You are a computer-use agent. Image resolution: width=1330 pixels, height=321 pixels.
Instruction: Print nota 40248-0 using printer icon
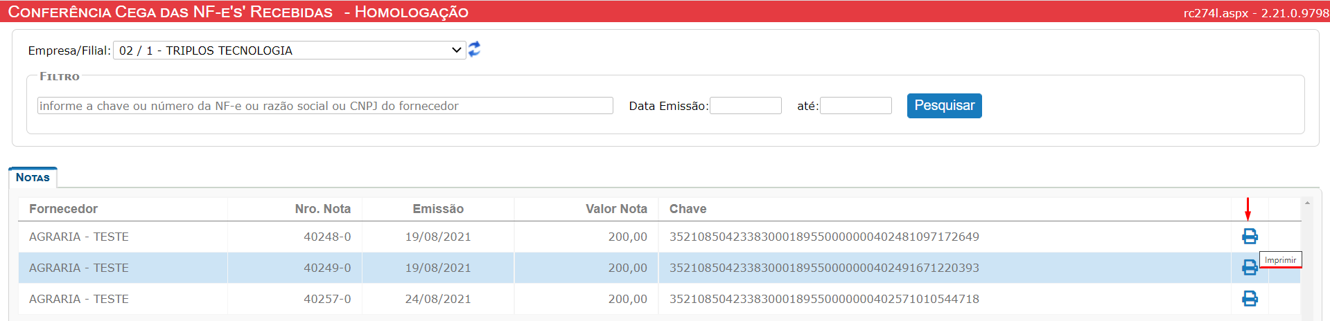pos(1250,237)
